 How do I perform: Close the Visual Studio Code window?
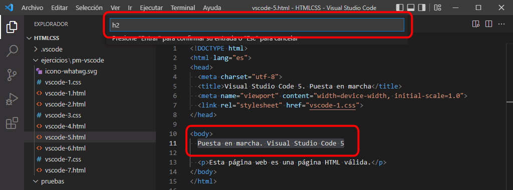501,7
